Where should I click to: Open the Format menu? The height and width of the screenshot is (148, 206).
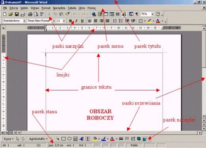[x=46, y=8]
